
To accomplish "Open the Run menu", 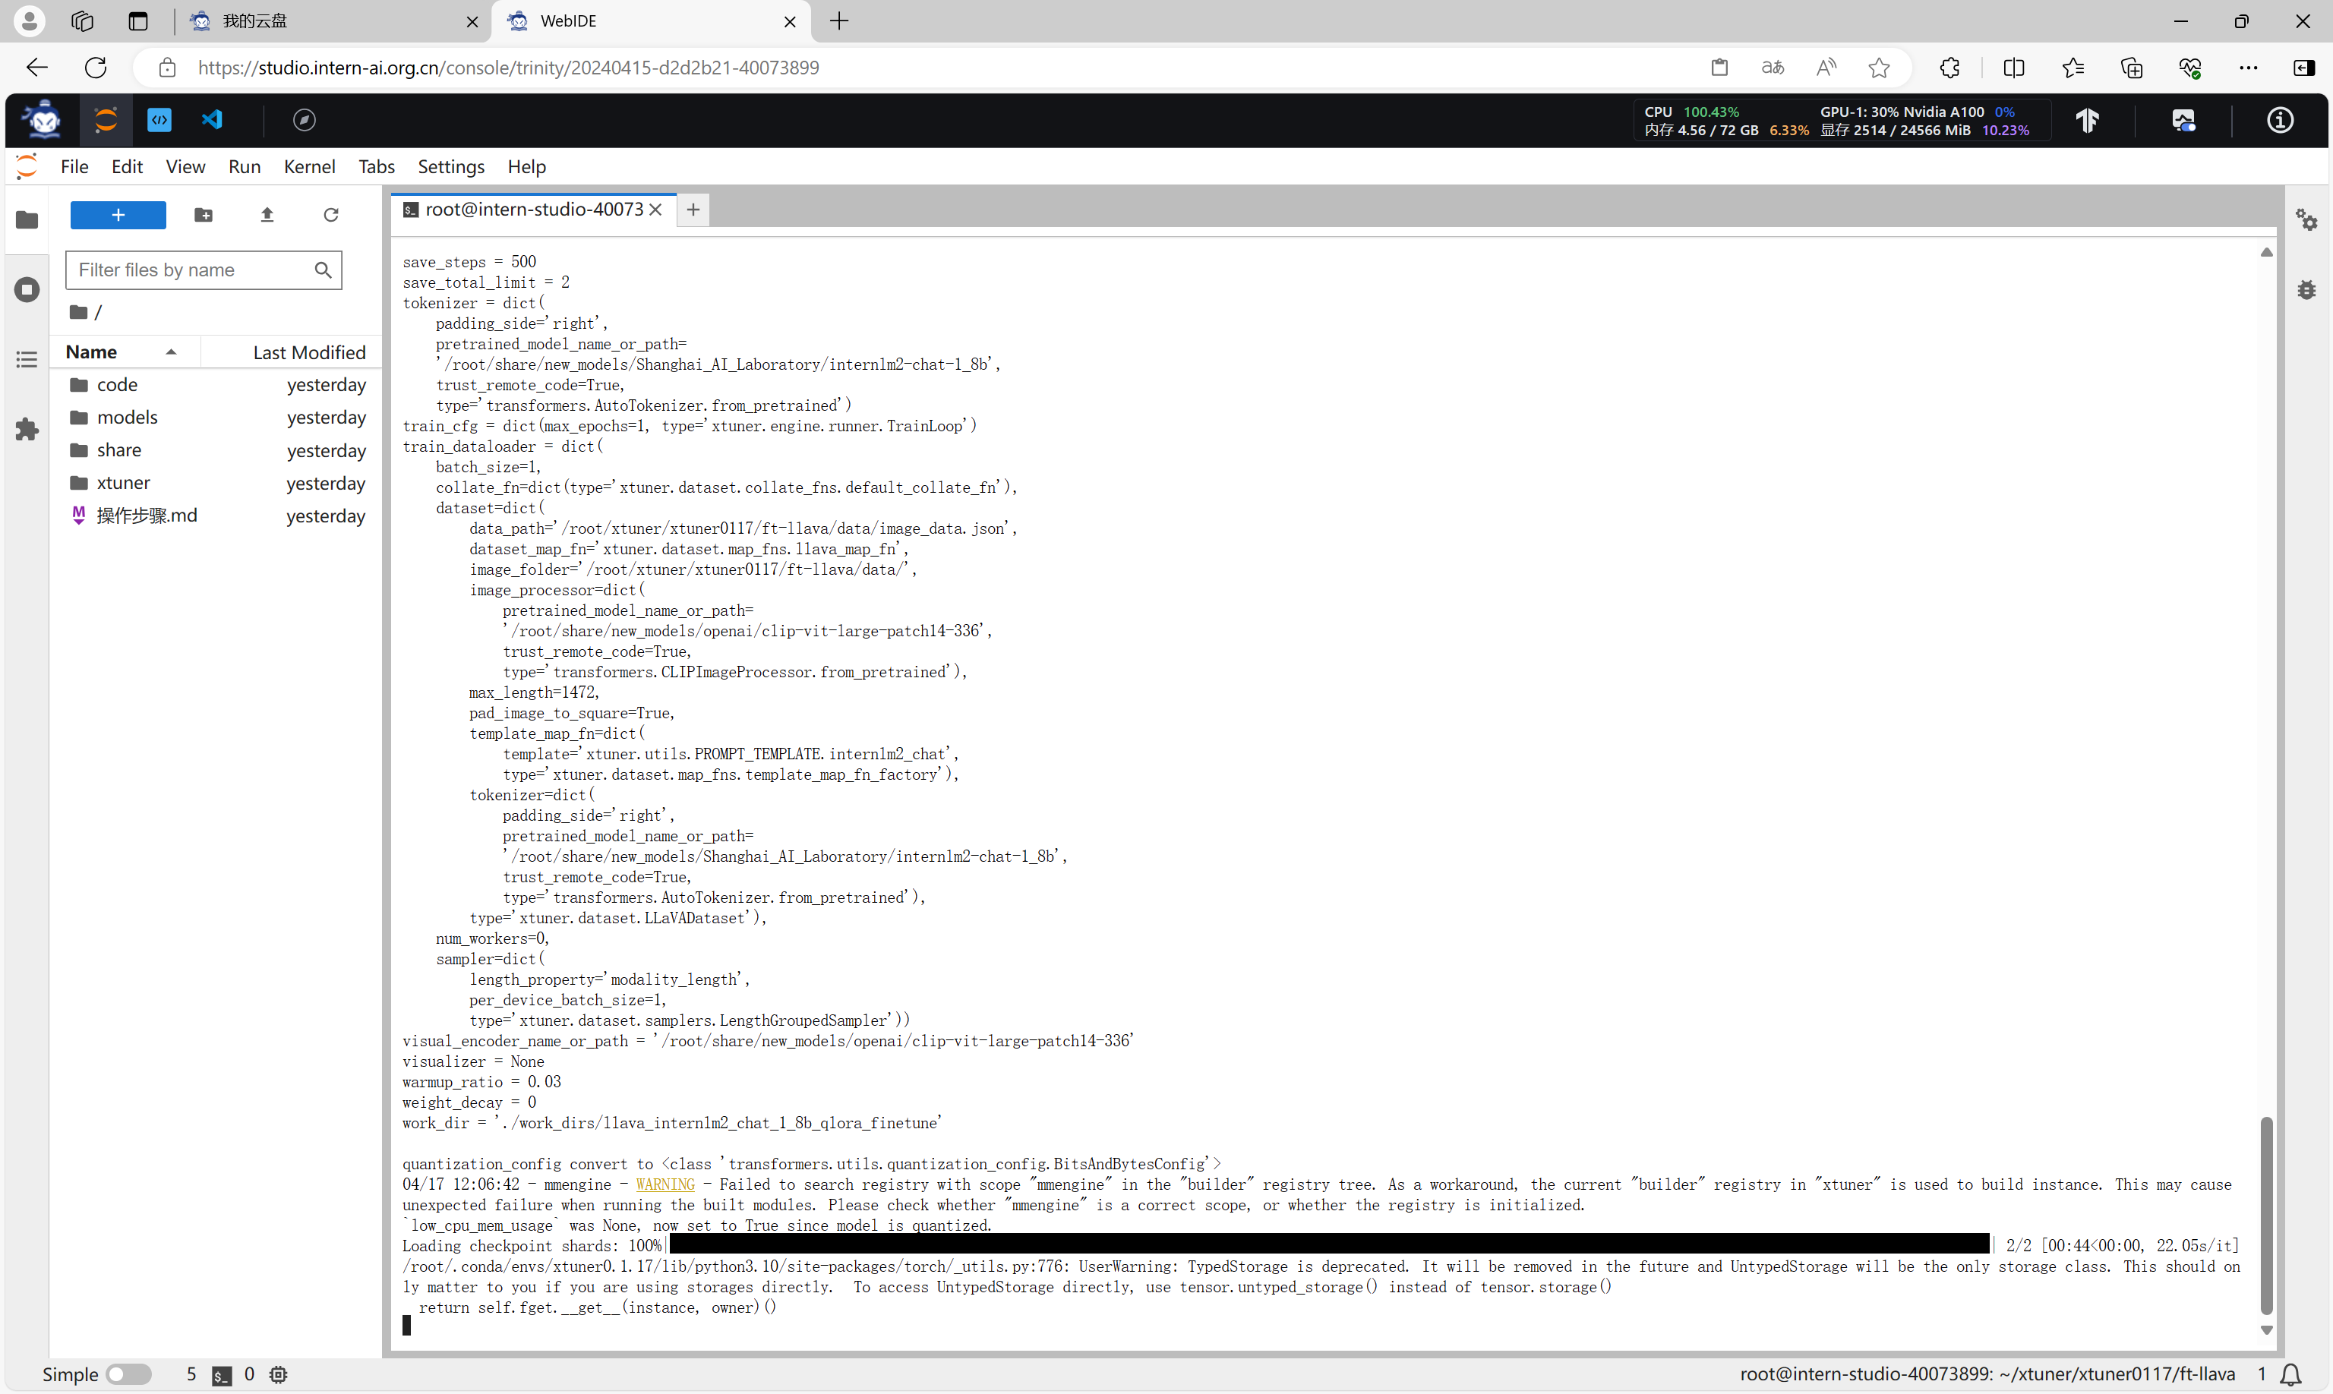I will 245,166.
